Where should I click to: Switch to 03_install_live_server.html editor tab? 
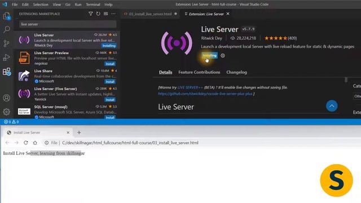click(150, 14)
